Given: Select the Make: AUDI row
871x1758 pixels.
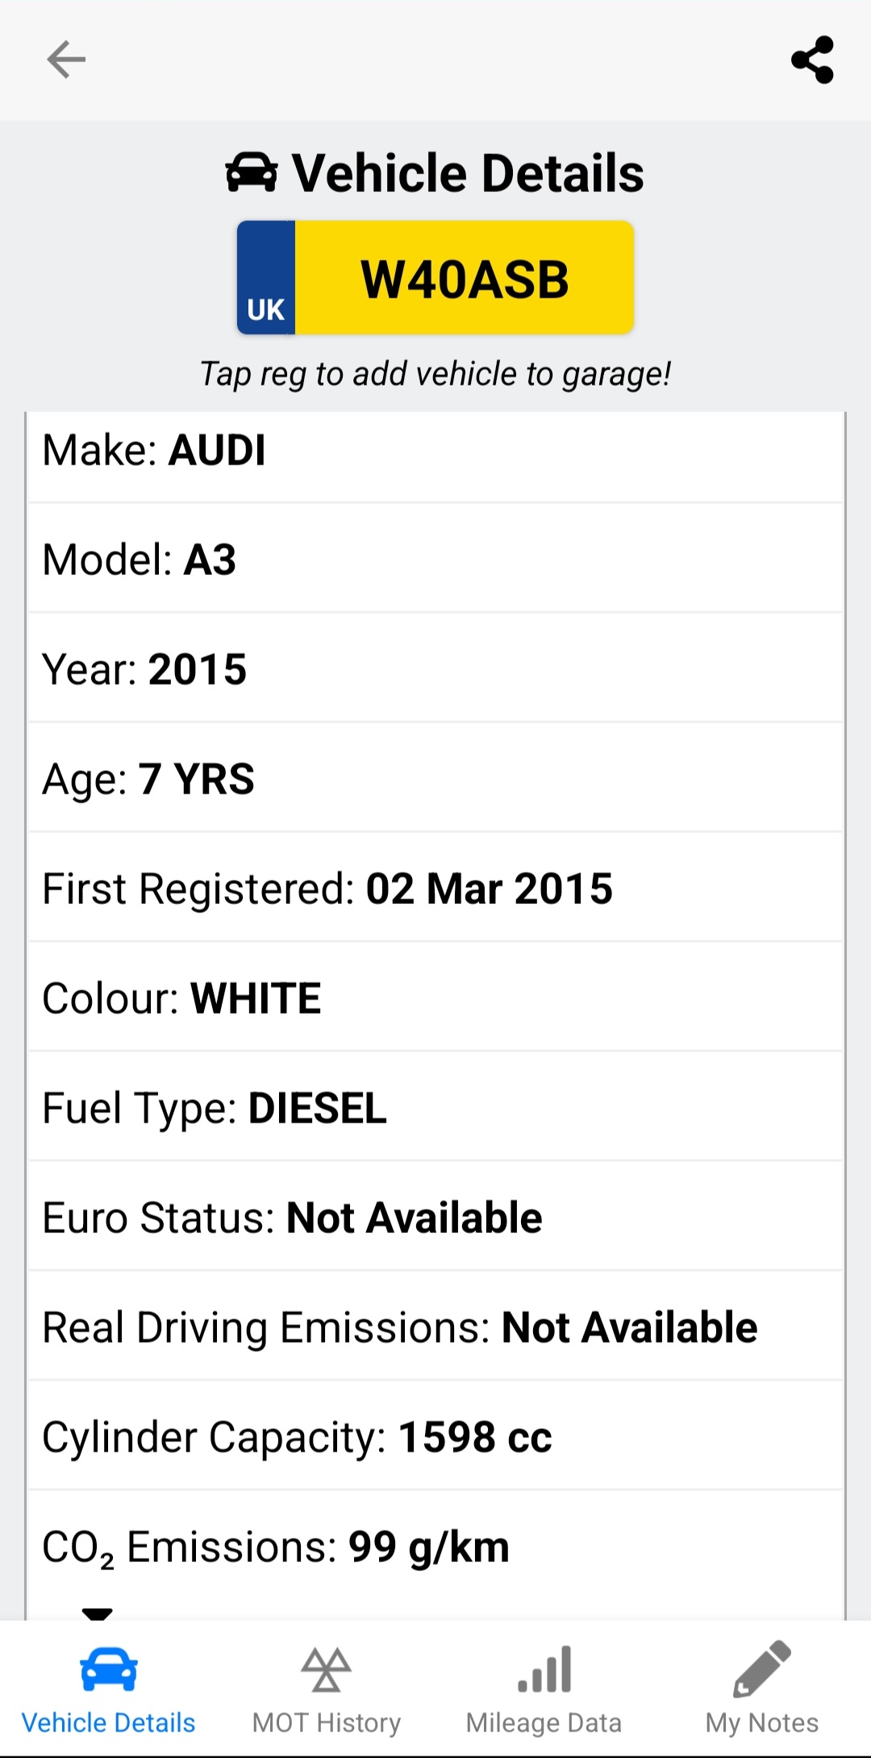Looking at the screenshot, I should (435, 450).
